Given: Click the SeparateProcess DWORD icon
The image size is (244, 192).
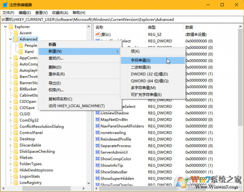Looking at the screenshot, I should pyautogui.click(x=97, y=146).
